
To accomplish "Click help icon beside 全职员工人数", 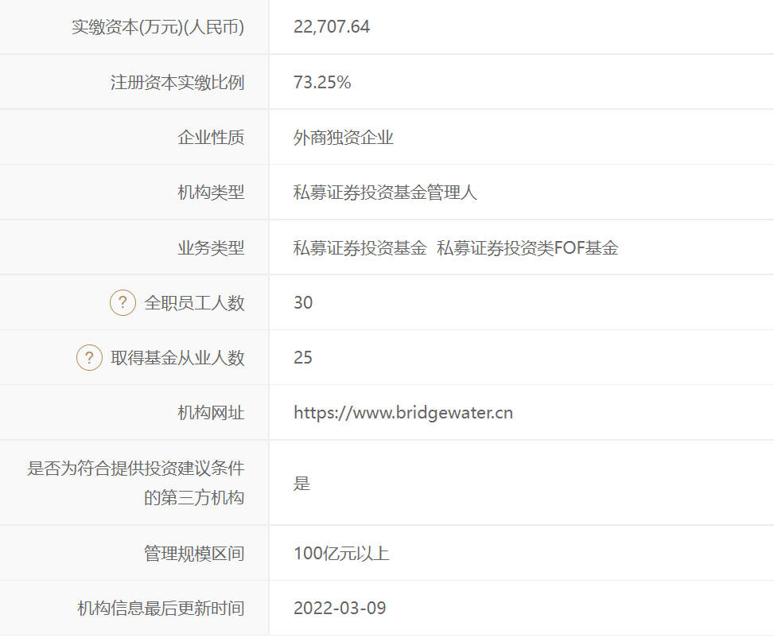I will point(123,303).
